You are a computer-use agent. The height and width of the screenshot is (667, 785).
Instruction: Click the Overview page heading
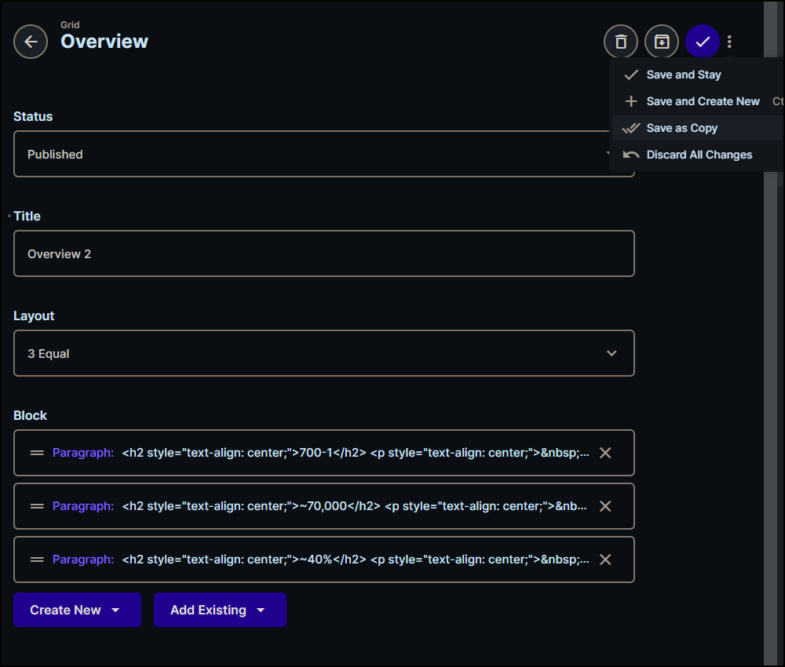pos(104,42)
